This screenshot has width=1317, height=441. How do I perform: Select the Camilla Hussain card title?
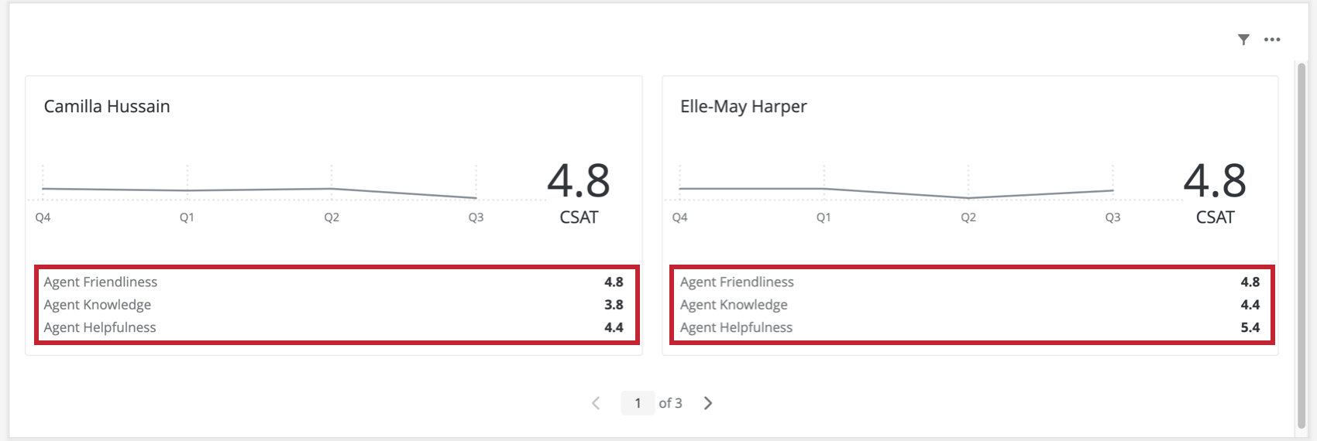pyautogui.click(x=107, y=107)
